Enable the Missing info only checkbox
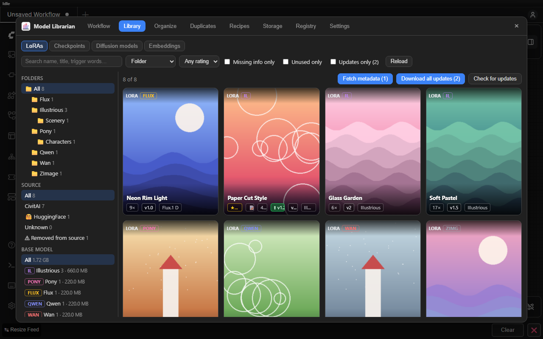The width and height of the screenshot is (543, 339). click(x=227, y=62)
